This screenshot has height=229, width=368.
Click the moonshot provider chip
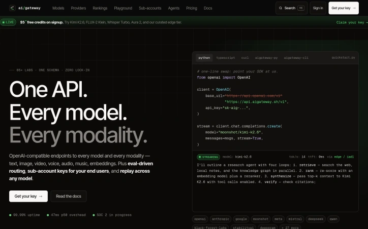261,219
